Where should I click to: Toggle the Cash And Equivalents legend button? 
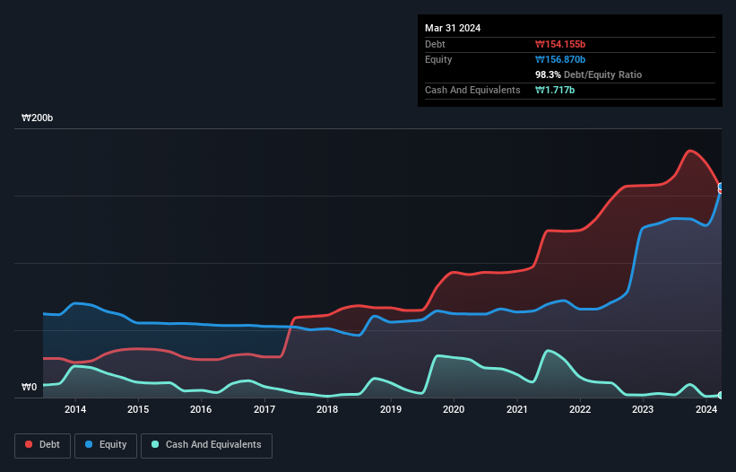coord(206,445)
